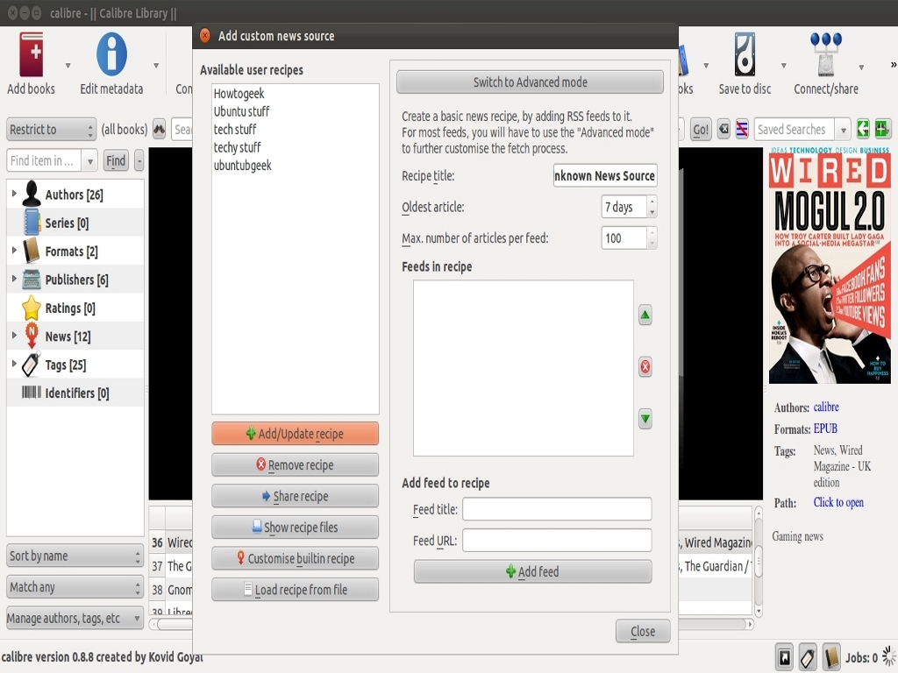Open Manage authors, tags, etc dropdown
This screenshot has width=898, height=673.
[x=75, y=618]
